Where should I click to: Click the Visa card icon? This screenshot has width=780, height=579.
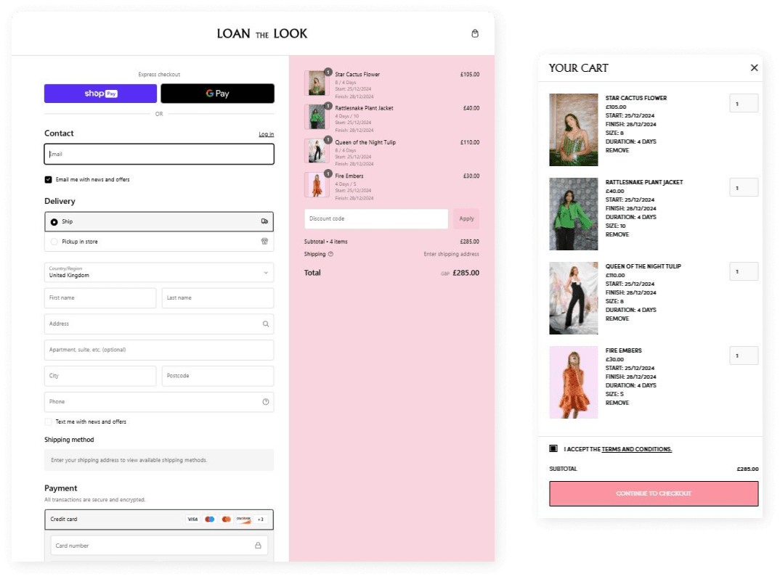[192, 520]
